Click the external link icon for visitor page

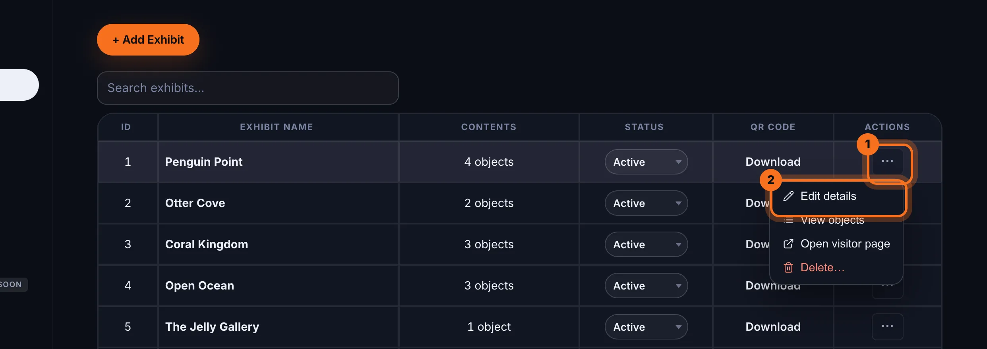788,244
